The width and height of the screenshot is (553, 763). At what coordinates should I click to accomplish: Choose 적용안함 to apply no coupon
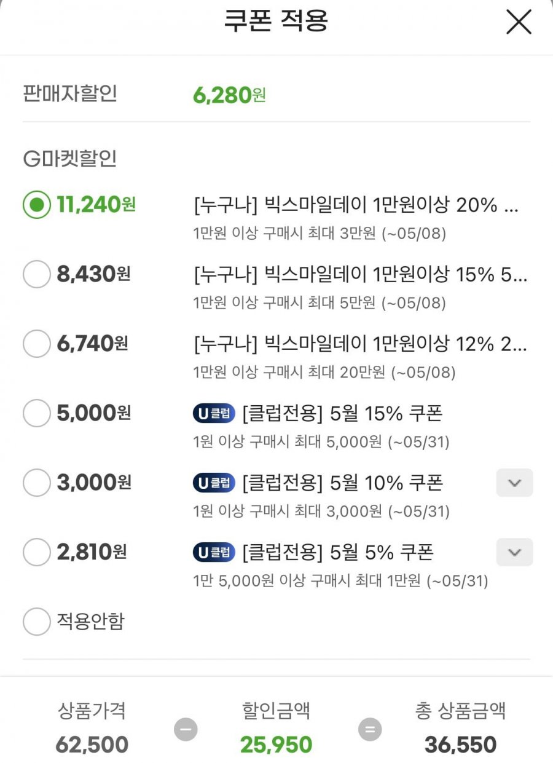pyautogui.click(x=36, y=622)
